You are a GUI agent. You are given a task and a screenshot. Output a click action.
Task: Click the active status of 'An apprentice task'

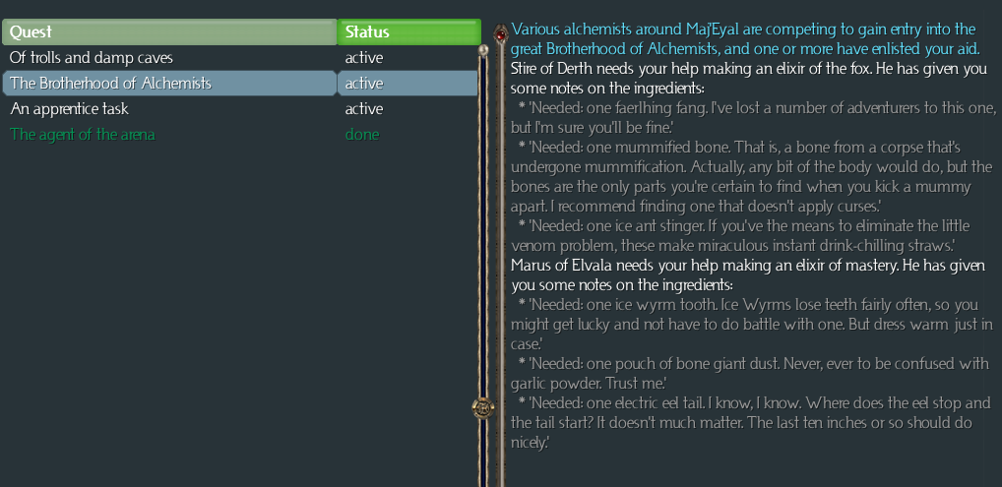[x=364, y=109]
